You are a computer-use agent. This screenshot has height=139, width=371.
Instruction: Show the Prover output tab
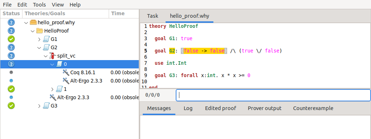264,108
